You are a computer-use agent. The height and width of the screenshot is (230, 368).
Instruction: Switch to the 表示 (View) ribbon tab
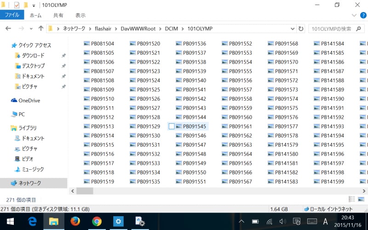(x=80, y=15)
